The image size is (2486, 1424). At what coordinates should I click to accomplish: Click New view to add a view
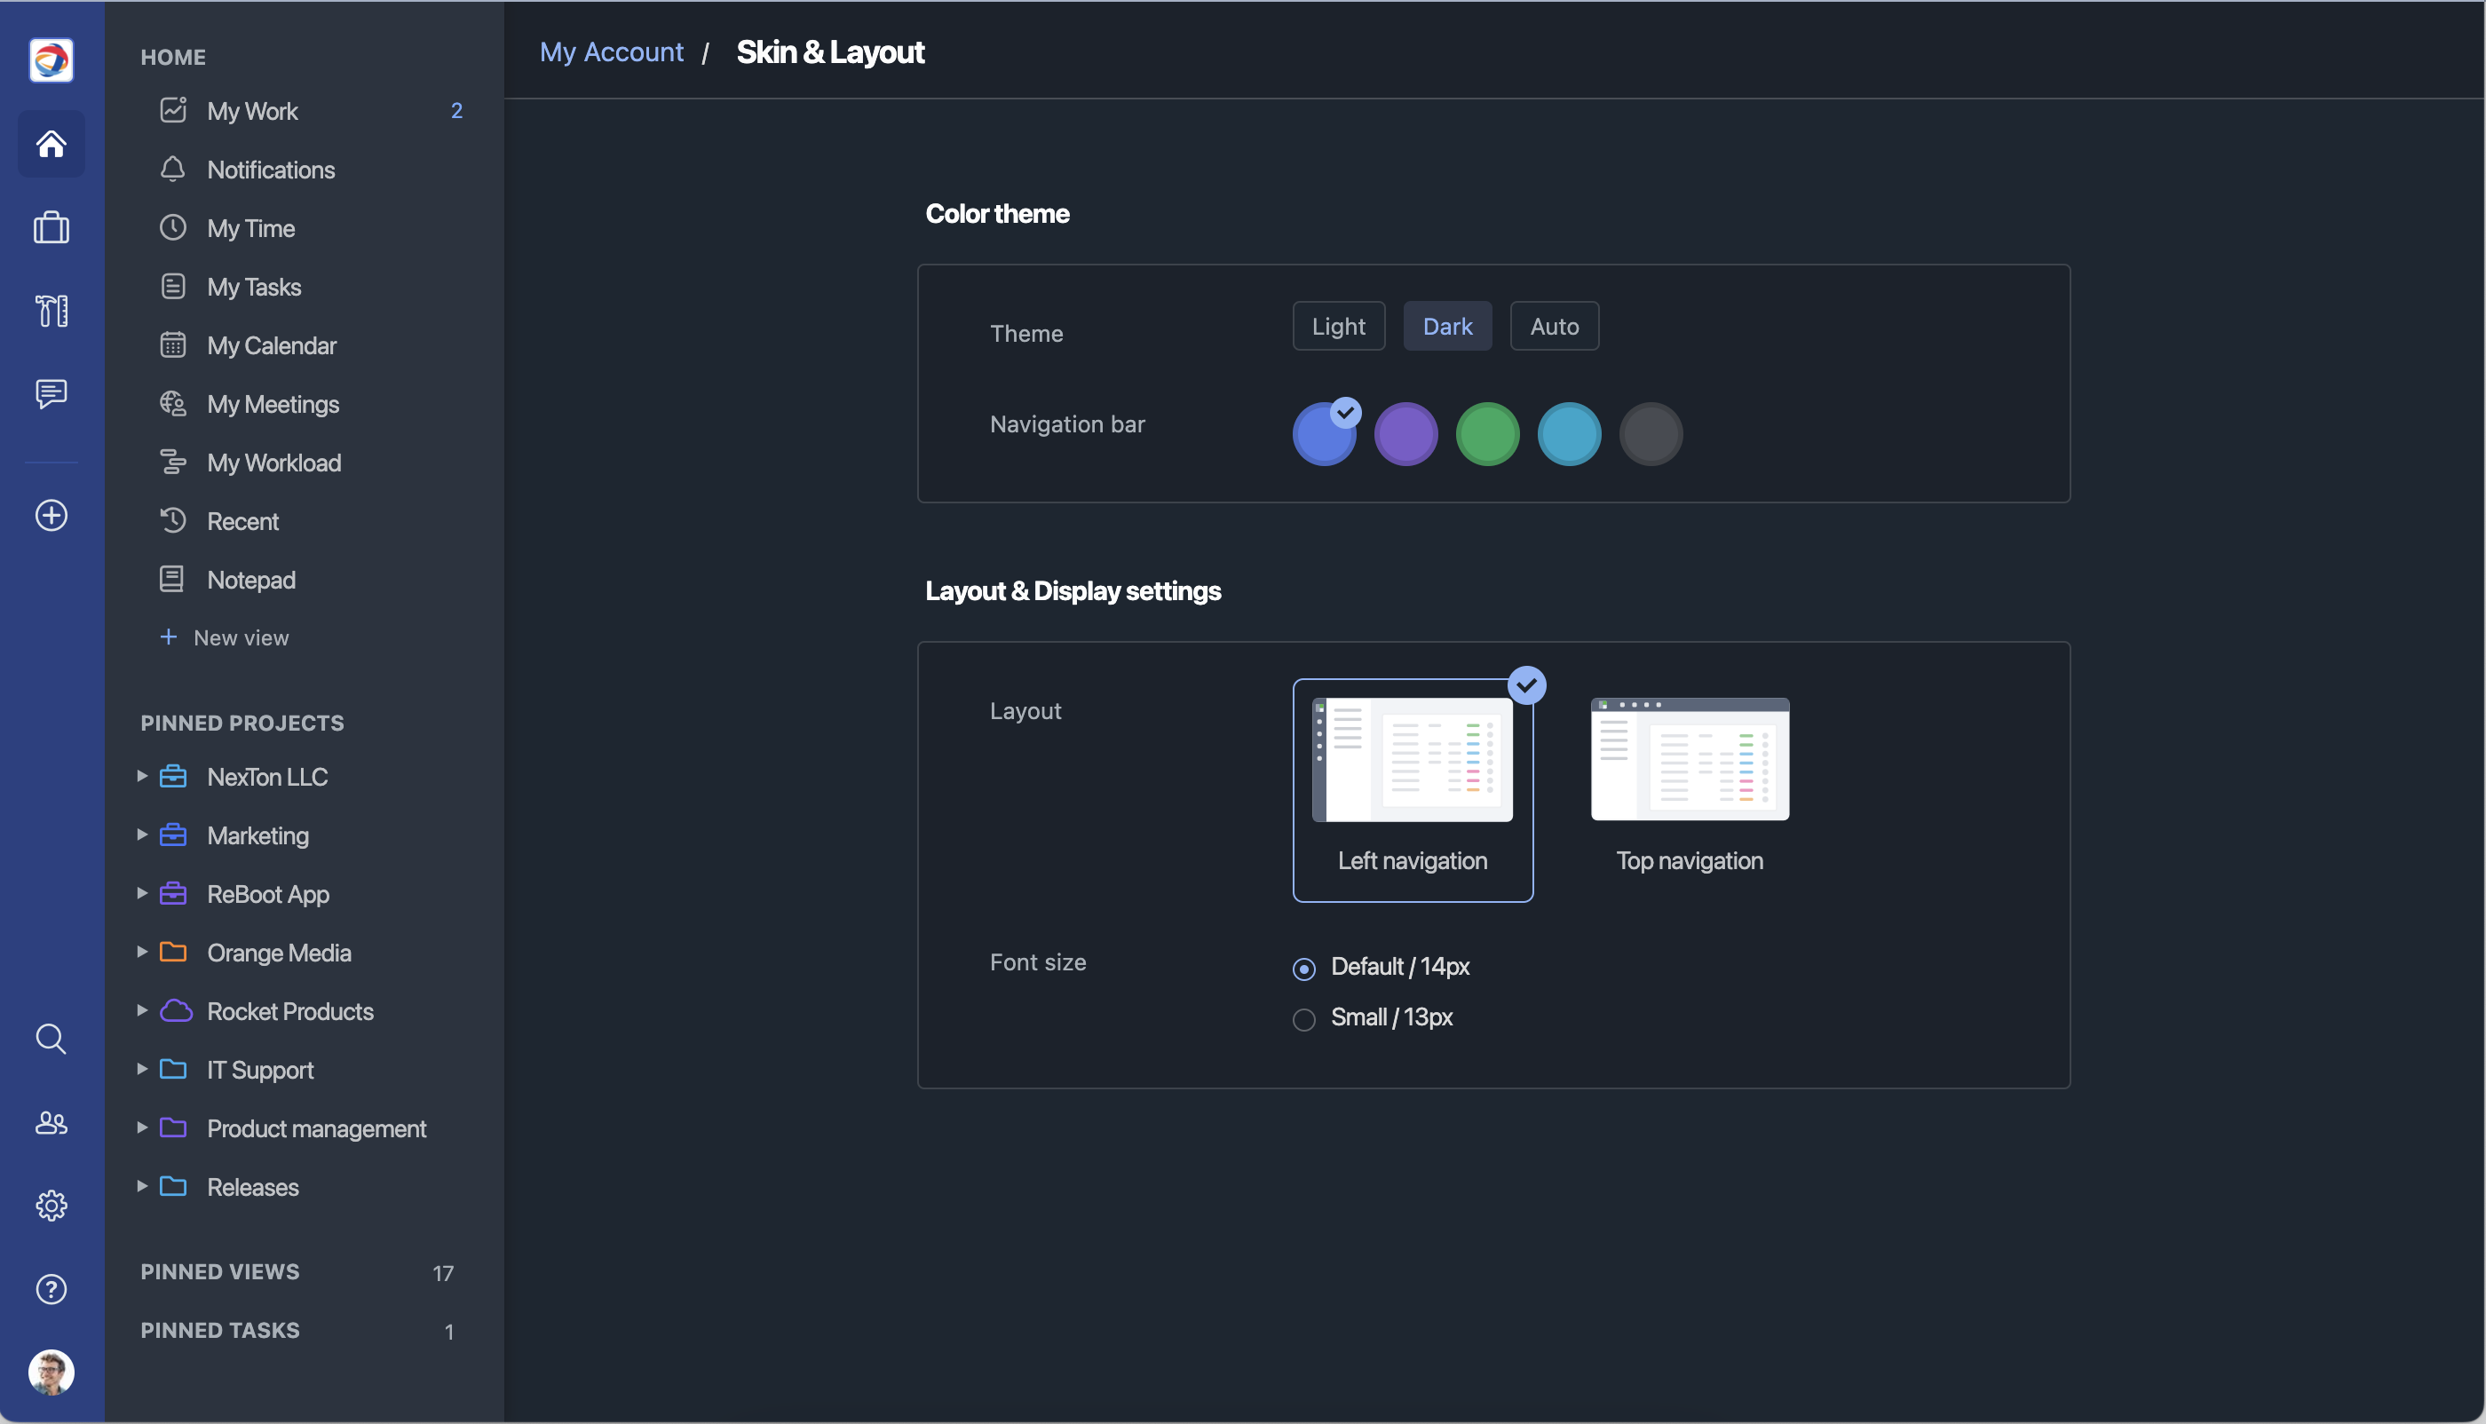click(x=225, y=637)
